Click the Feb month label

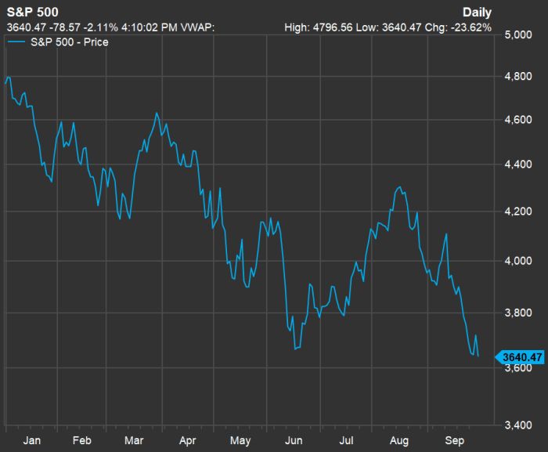[81, 440]
